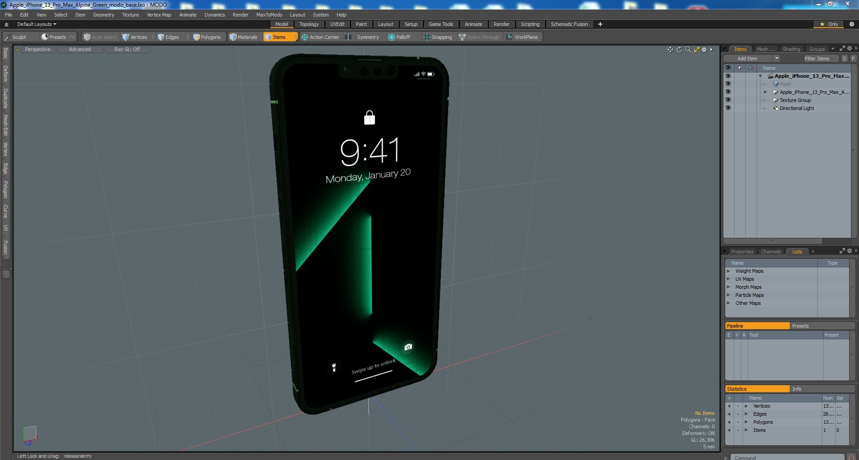Image resolution: width=859 pixels, height=460 pixels.
Task: Open the MaxToModo menu
Action: coord(269,15)
